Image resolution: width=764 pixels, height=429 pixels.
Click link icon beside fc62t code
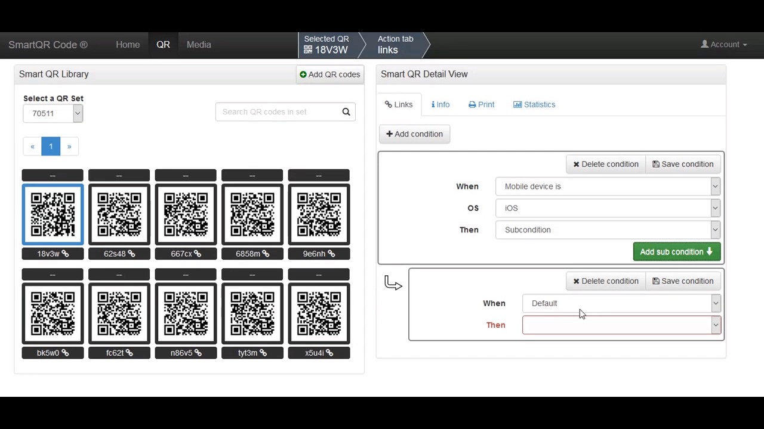[128, 353]
